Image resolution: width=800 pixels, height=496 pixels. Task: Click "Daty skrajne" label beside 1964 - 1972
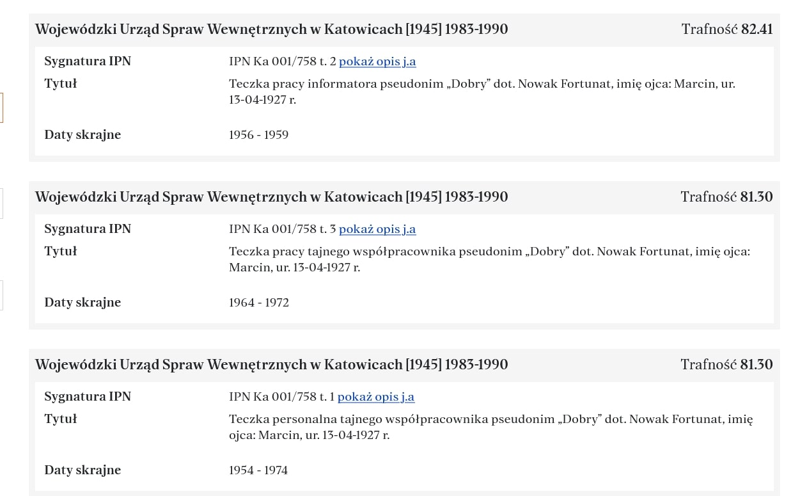[x=82, y=303]
